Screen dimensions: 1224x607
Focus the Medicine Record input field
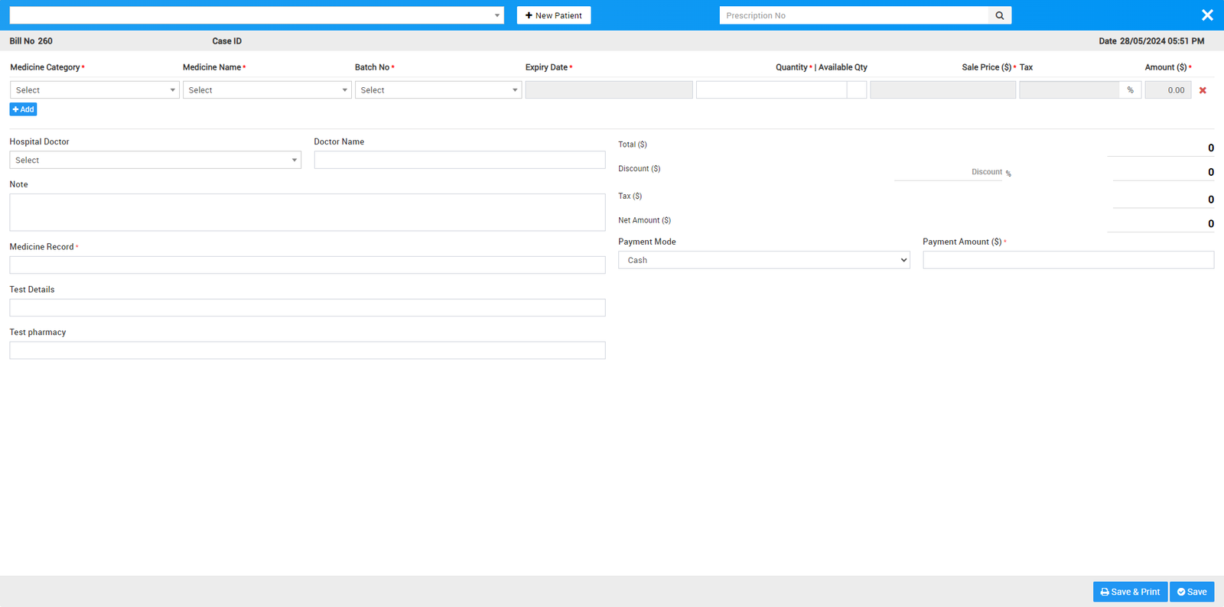307,265
